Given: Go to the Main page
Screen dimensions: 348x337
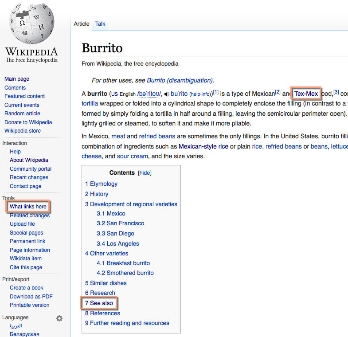Looking at the screenshot, I should point(17,79).
